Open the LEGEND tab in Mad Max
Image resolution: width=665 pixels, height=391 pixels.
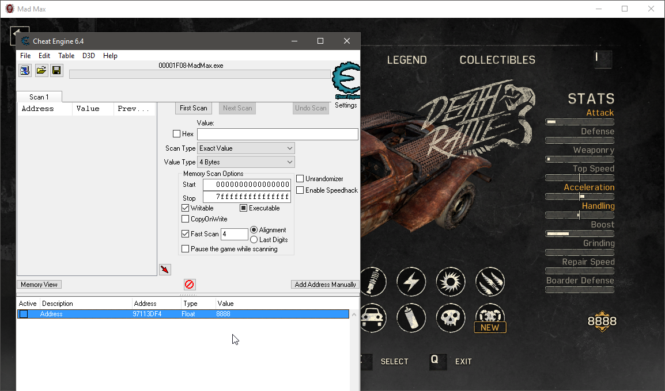click(407, 60)
